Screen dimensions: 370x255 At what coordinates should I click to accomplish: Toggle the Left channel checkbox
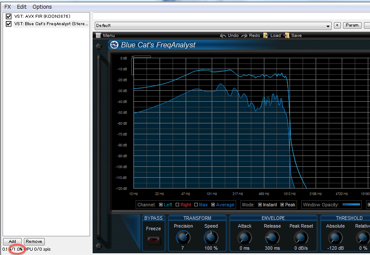(x=161, y=205)
